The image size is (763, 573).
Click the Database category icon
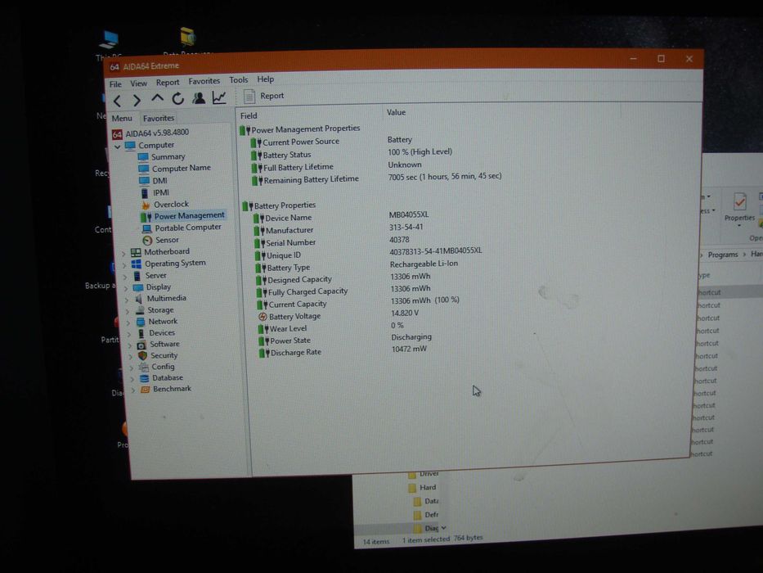(144, 378)
